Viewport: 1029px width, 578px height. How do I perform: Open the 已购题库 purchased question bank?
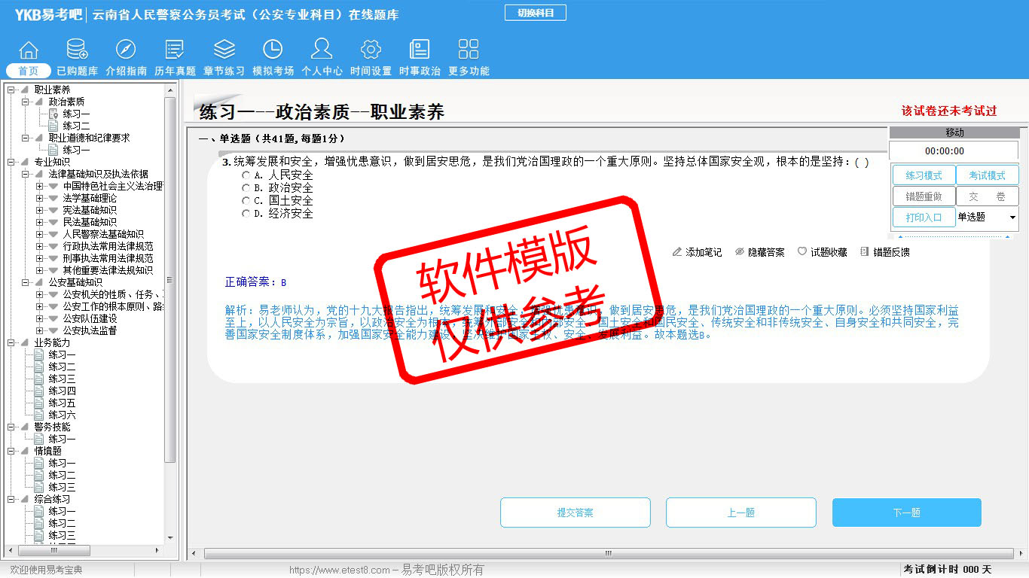[77, 50]
